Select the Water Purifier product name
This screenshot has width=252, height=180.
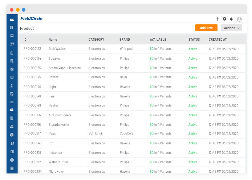(58, 162)
